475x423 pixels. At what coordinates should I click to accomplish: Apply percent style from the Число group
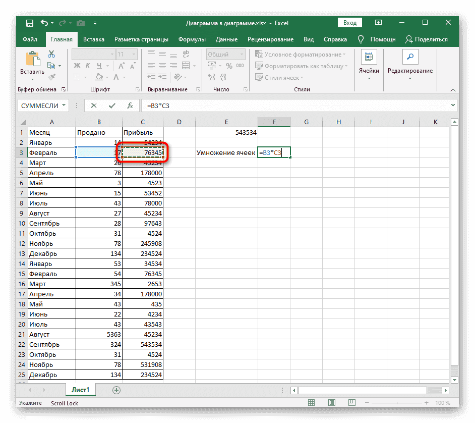coord(229,66)
